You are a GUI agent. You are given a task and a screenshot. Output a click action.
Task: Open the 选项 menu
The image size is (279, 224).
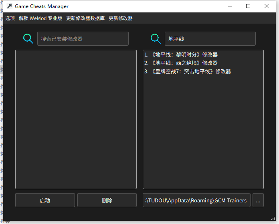tap(10, 18)
